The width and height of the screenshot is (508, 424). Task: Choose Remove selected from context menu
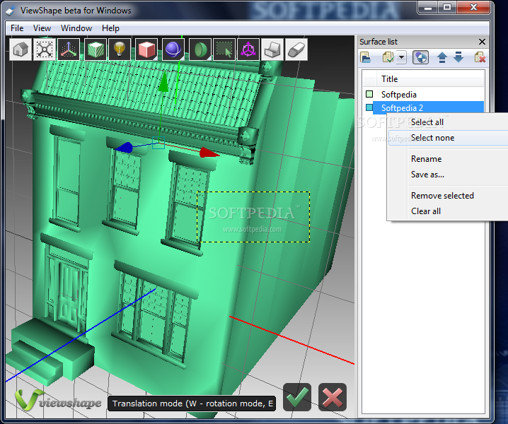click(x=448, y=196)
